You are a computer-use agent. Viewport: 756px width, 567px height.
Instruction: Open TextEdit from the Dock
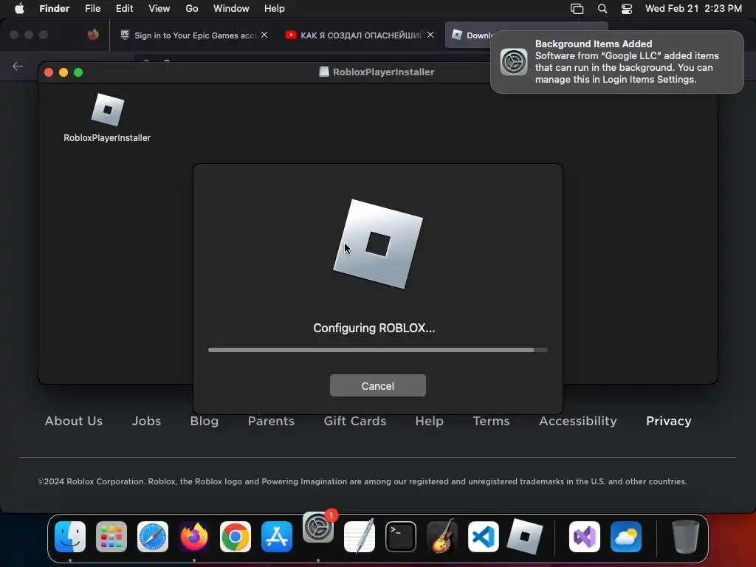(360, 537)
